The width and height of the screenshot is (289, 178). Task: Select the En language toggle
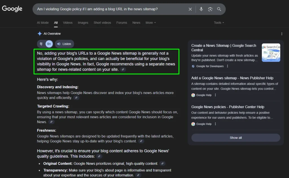pyautogui.click(x=49, y=44)
